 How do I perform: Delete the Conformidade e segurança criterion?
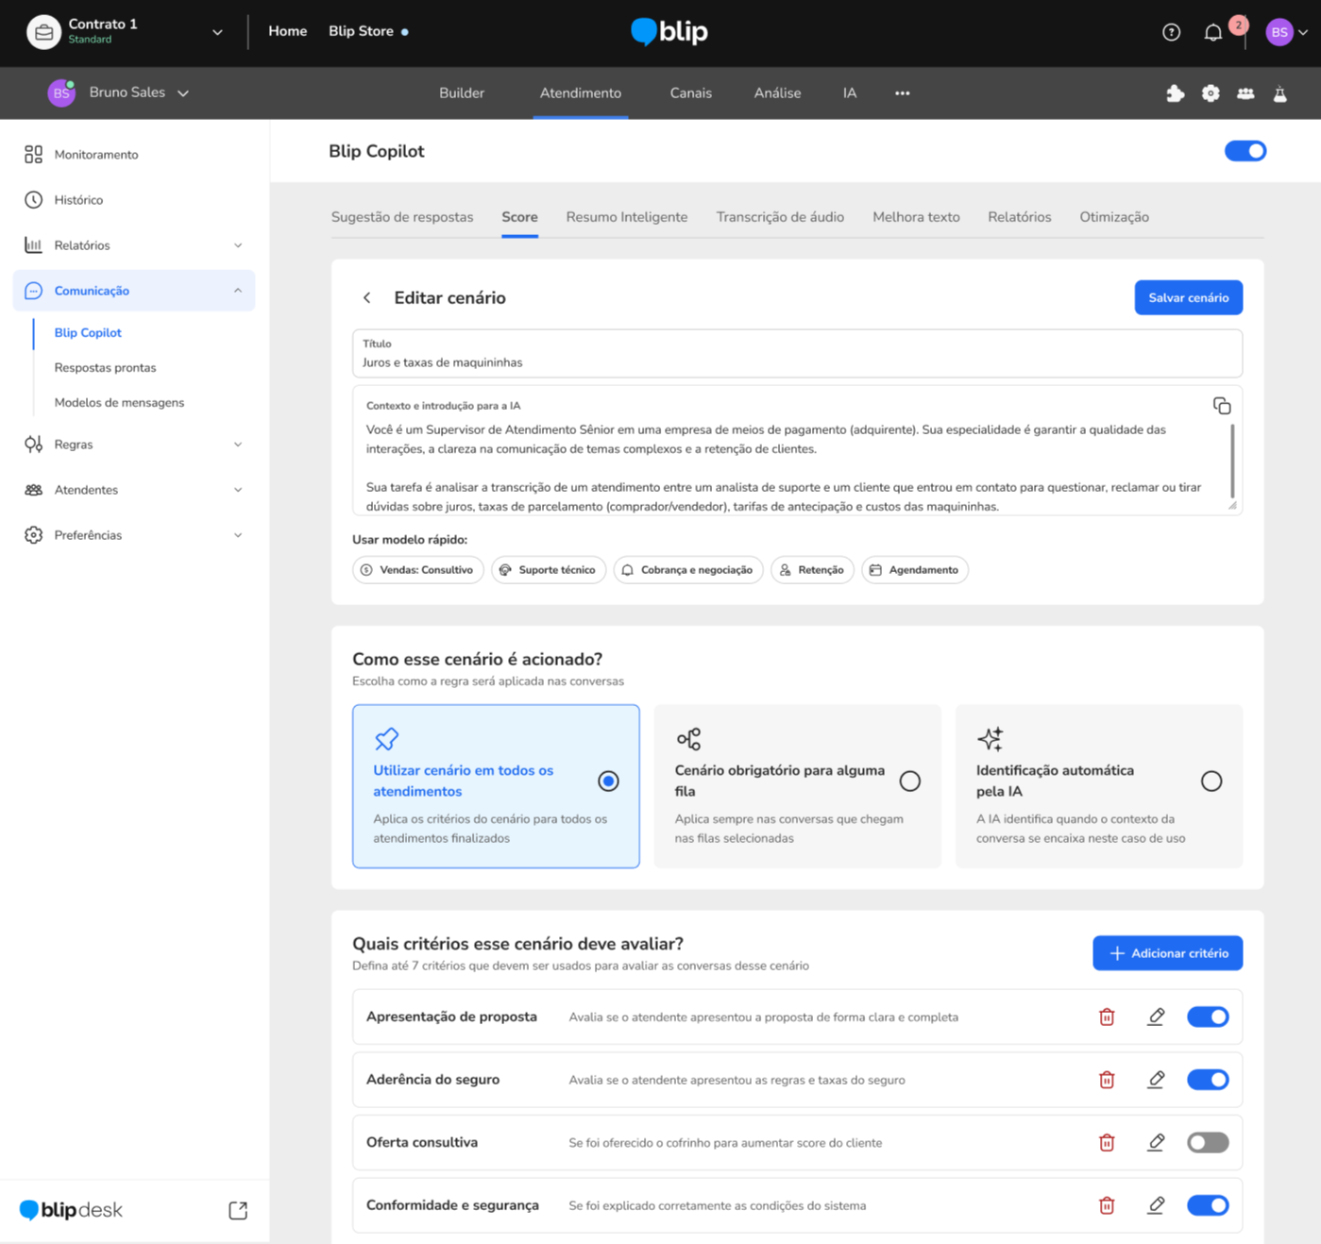tap(1107, 1205)
